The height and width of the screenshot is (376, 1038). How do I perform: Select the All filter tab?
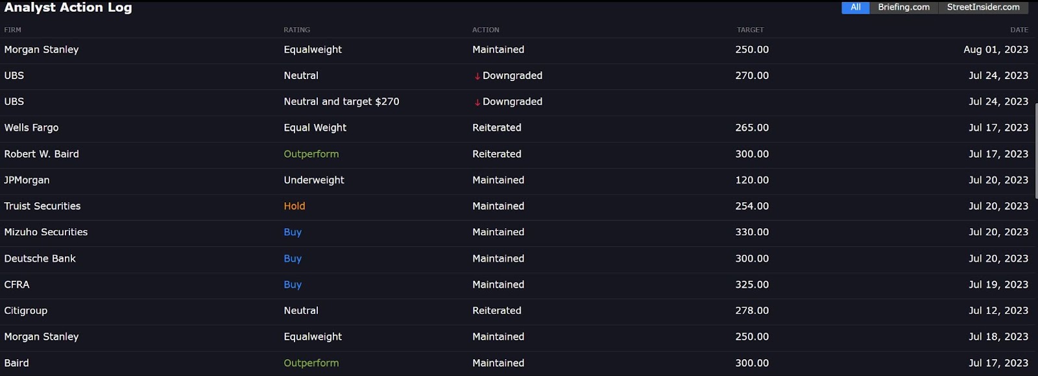pyautogui.click(x=855, y=7)
